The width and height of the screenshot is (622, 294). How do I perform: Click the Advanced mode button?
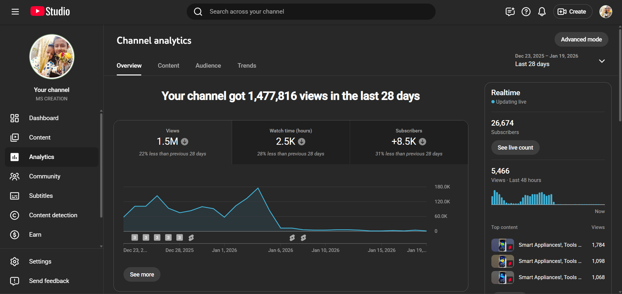pyautogui.click(x=581, y=40)
